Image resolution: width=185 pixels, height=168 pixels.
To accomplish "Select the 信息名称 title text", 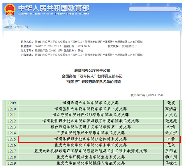I will pos(89,42).
